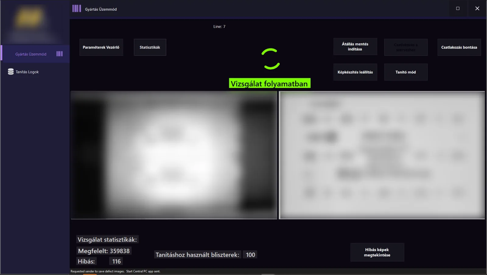Click the Megfelelt: 359838 counter

(x=104, y=251)
